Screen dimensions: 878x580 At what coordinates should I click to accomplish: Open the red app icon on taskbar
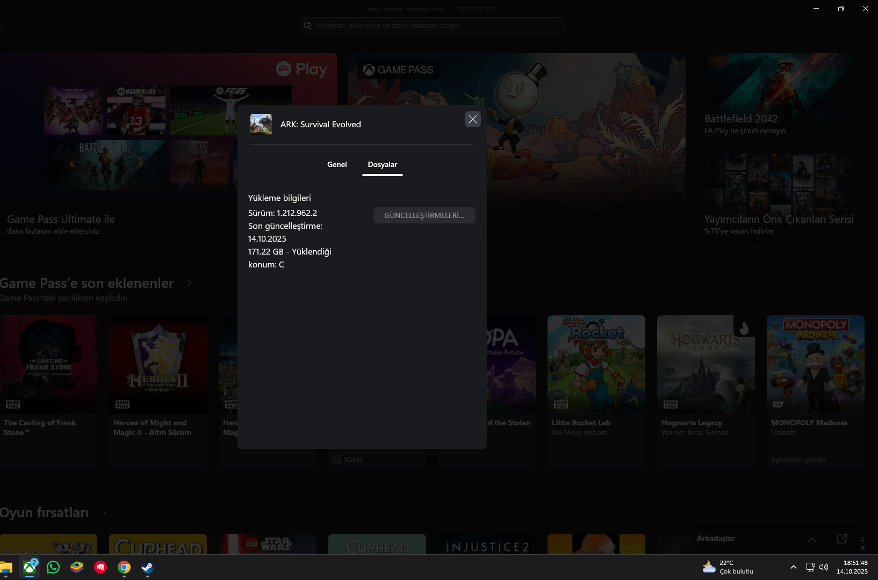click(x=100, y=567)
